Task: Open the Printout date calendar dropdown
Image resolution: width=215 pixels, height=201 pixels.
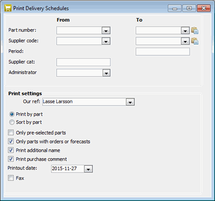Action: (x=88, y=169)
